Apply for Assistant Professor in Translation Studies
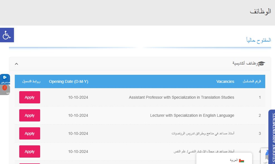The width and height of the screenshot is (275, 164). [x=30, y=97]
